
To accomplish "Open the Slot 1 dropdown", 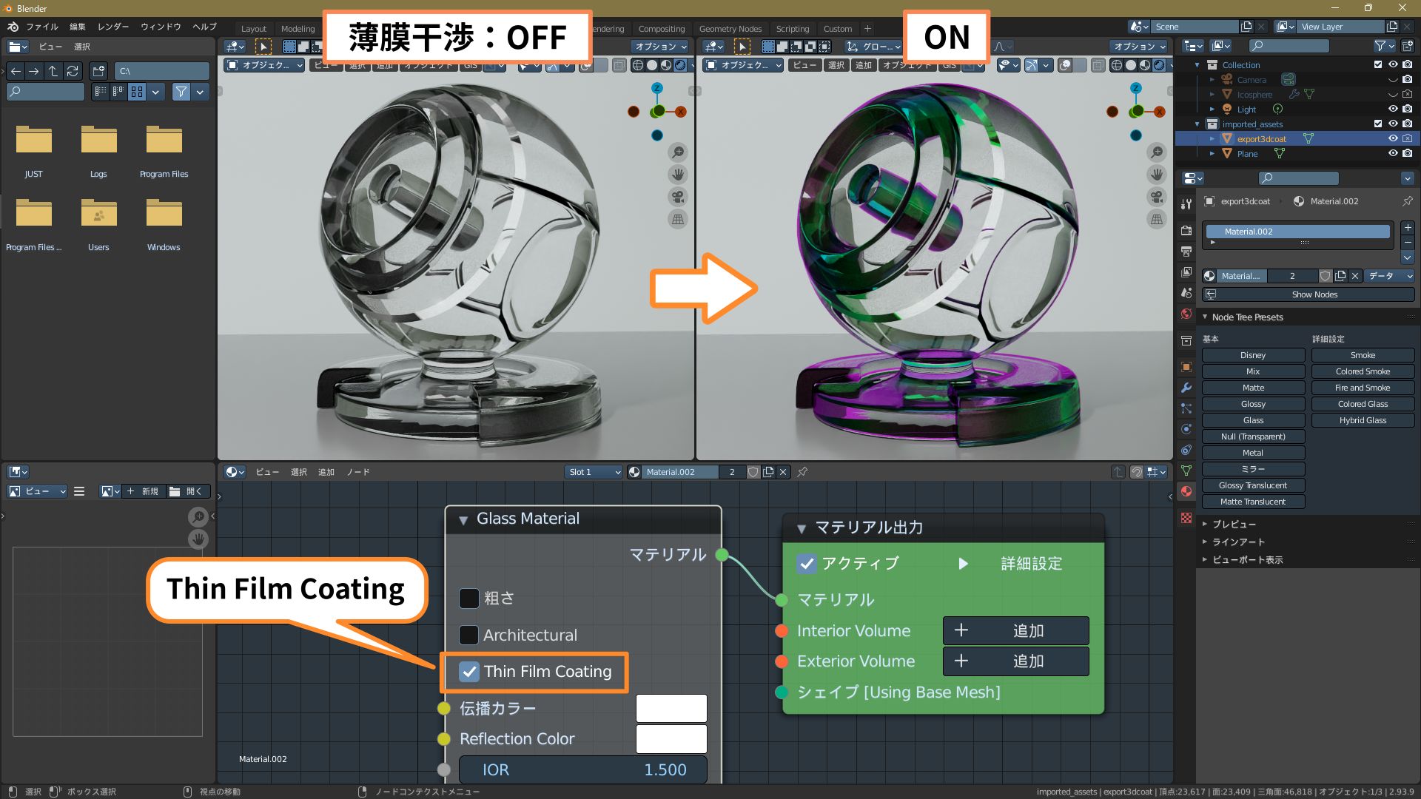I will 594,472.
